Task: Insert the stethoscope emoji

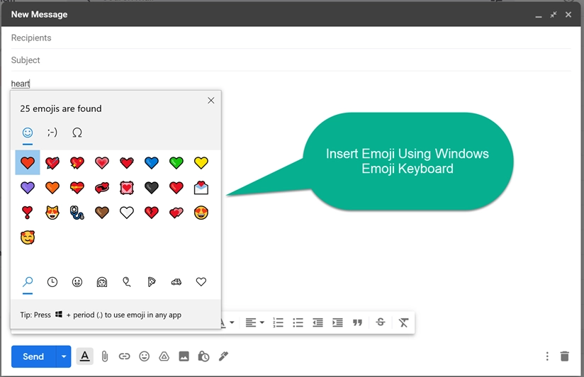Action: pyautogui.click(x=77, y=213)
